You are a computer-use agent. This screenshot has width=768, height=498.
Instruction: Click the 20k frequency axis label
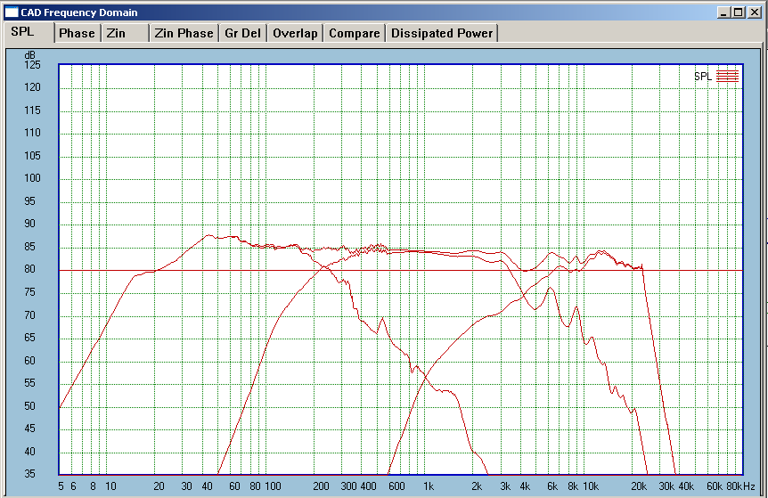[639, 486]
